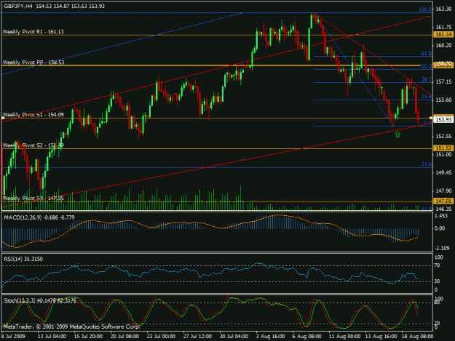Click the 163.30 price scale value
The height and width of the screenshot is (341, 455).
pos(443,9)
